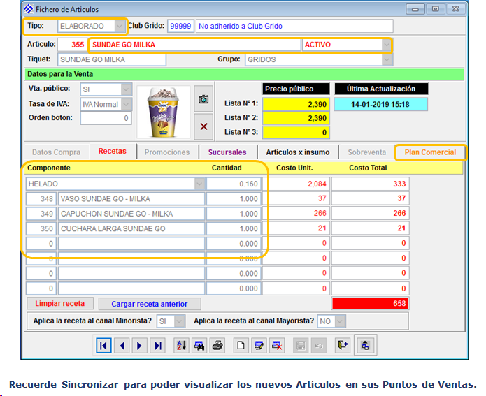The width and height of the screenshot is (486, 396).
Task: Click the Costo Unit. value 2,084
Action: coord(296,184)
